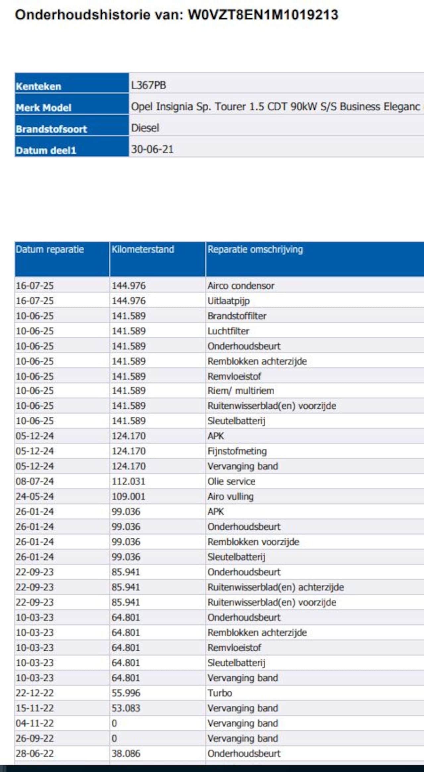
Task: Select the Brandstoffilter repair row
Action: click(237, 316)
